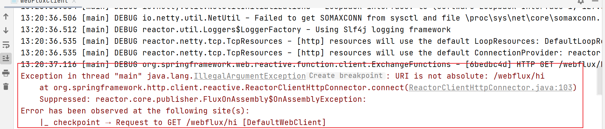Image resolution: width=605 pixels, height=129 pixels.
Task: Print the console output
Action: (6, 73)
